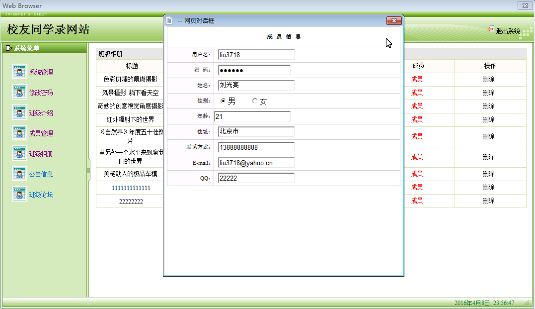Screen dimensions: 535x309
Task: Click the 姓名 field with 刘光亮
Action: click(x=256, y=86)
